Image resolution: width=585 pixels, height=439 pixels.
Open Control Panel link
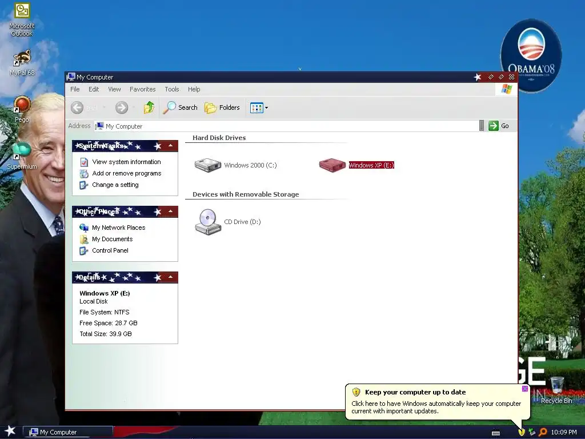(110, 250)
